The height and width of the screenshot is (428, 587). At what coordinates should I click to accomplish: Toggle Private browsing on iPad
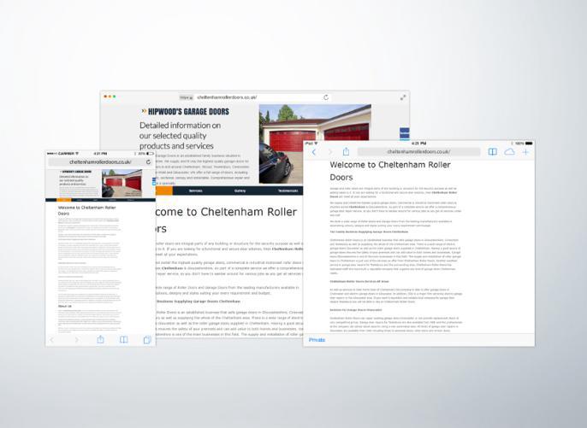pos(317,340)
